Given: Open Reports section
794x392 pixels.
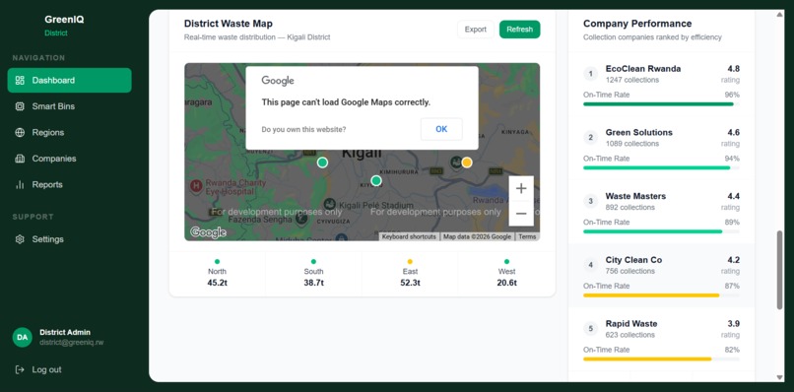Looking at the screenshot, I should pyautogui.click(x=69, y=184).
